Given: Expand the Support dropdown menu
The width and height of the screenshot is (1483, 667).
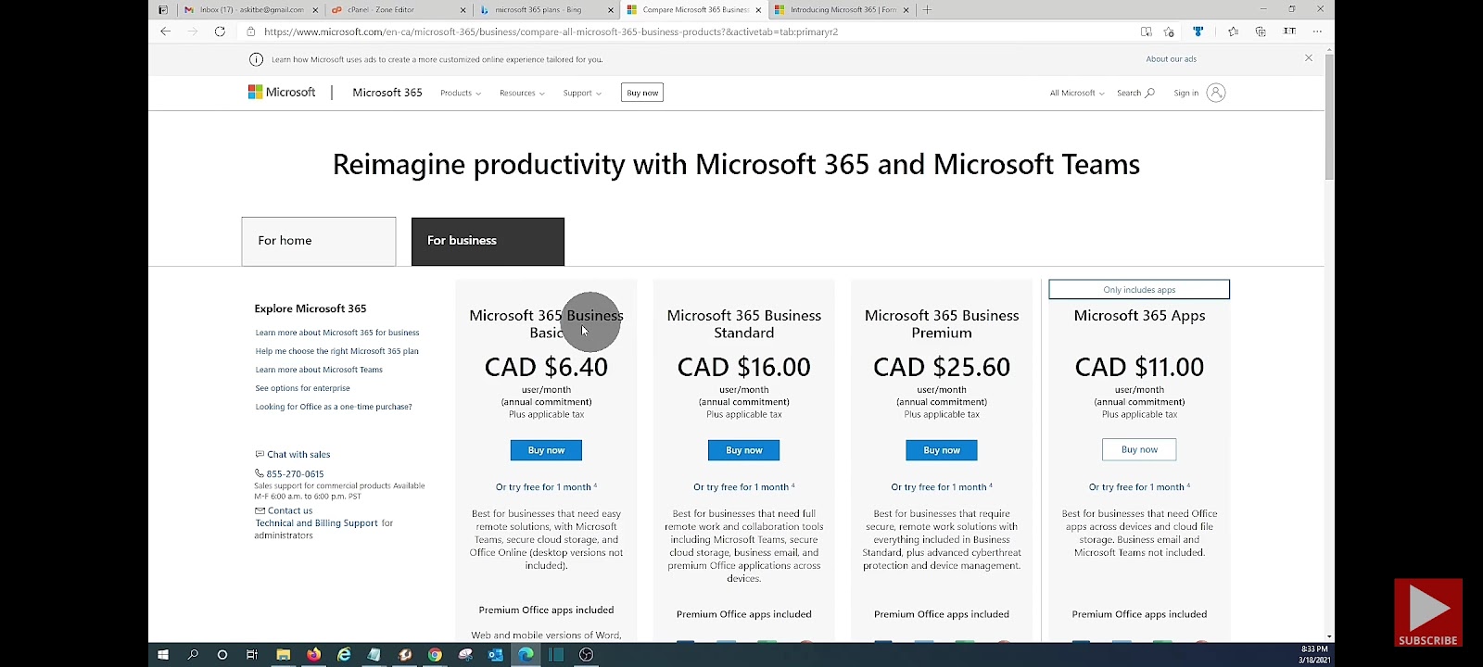Looking at the screenshot, I should pyautogui.click(x=582, y=93).
